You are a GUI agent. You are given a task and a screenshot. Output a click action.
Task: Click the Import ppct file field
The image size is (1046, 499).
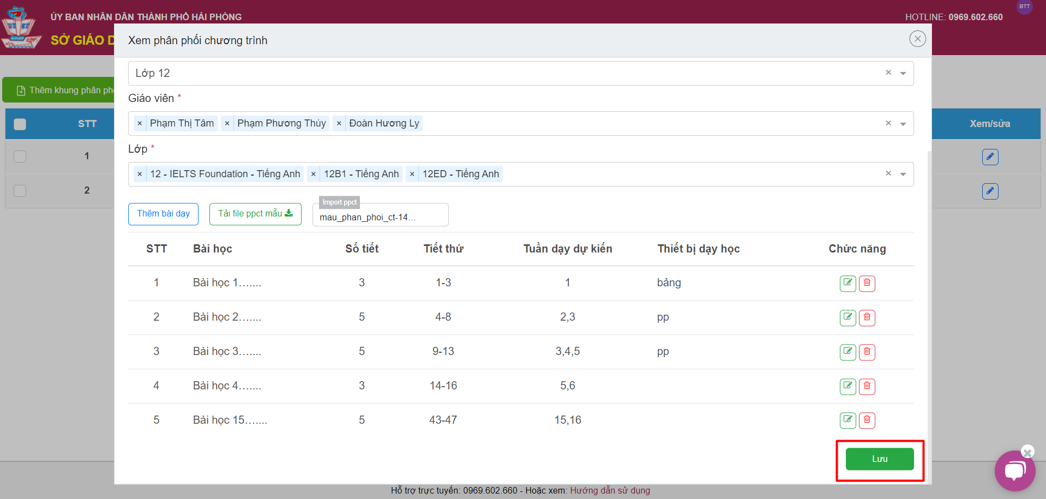[380, 217]
